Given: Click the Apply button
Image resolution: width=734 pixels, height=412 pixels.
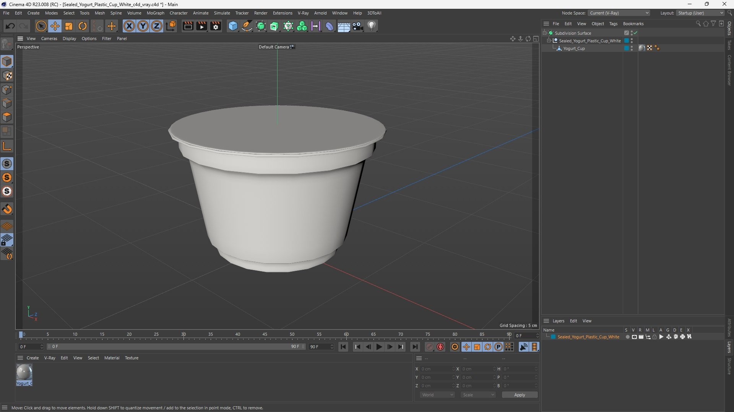Looking at the screenshot, I should 520,395.
